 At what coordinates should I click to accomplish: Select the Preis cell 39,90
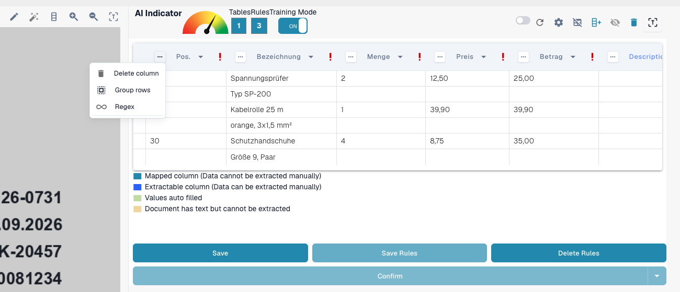[x=468, y=110]
